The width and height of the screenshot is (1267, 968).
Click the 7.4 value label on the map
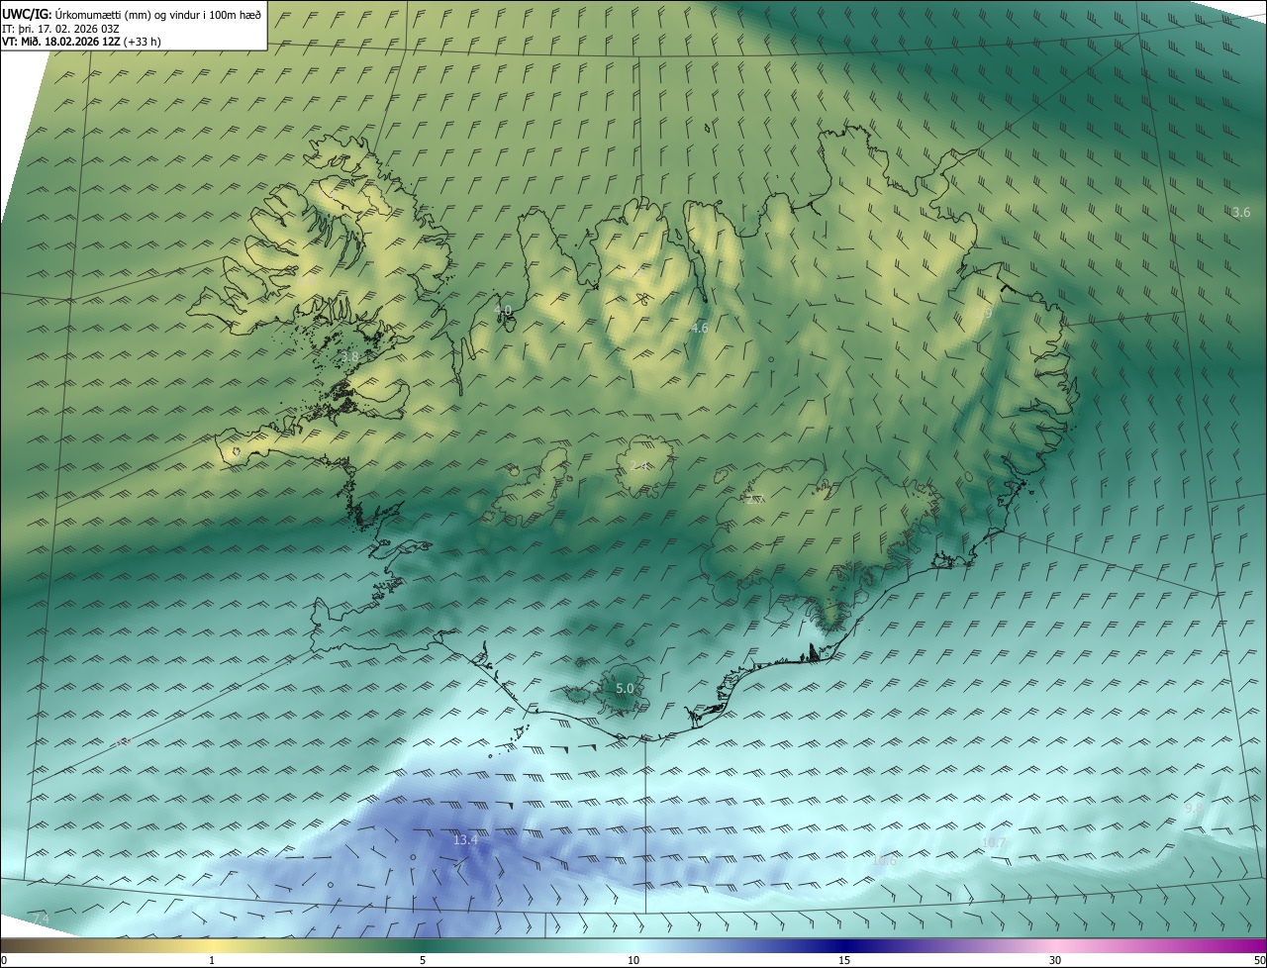[x=41, y=920]
